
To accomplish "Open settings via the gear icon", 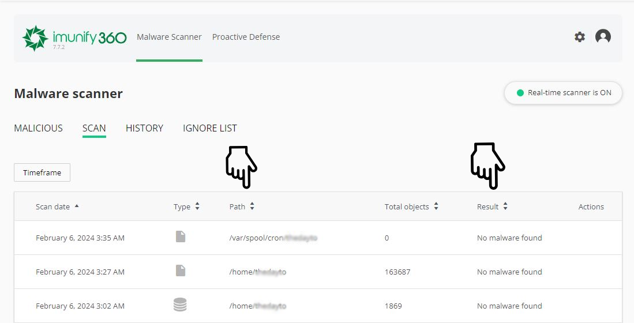I will (579, 37).
